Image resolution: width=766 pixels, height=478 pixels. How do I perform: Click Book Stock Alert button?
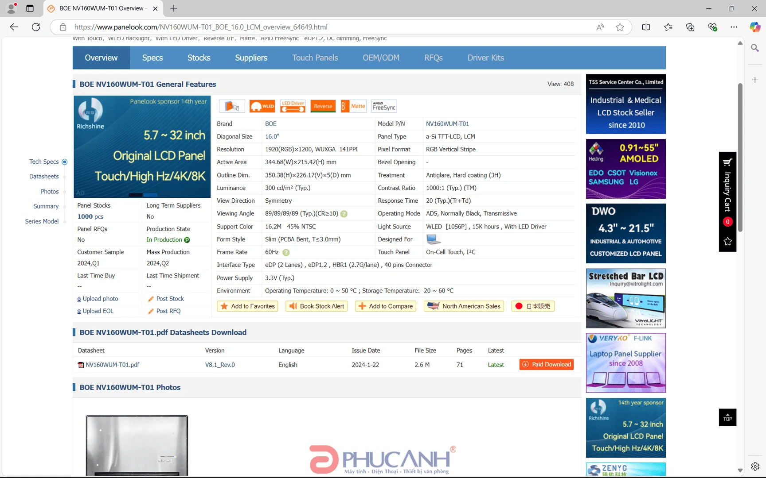(317, 306)
